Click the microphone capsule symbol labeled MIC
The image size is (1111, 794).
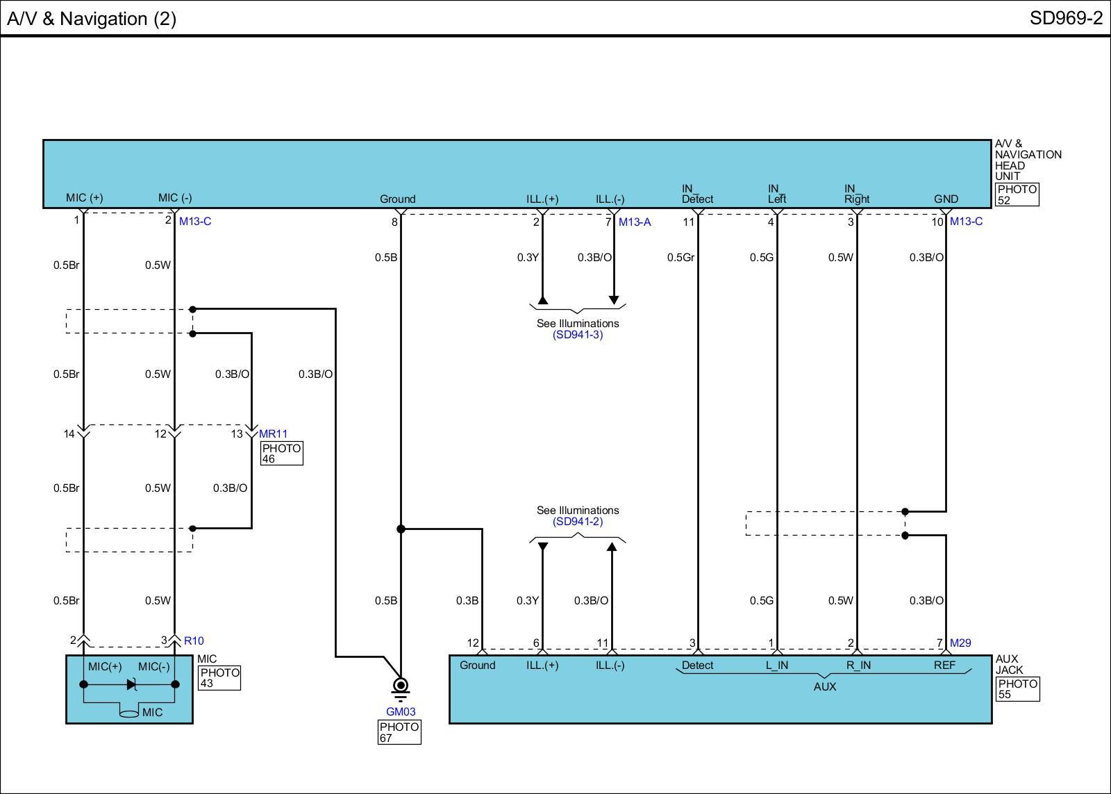129,713
